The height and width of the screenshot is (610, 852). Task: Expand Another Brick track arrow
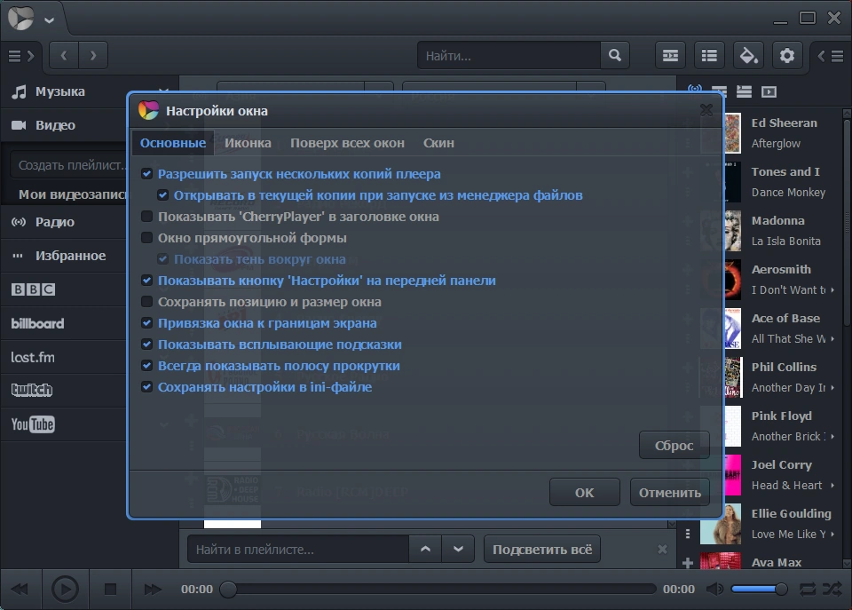[x=832, y=437]
